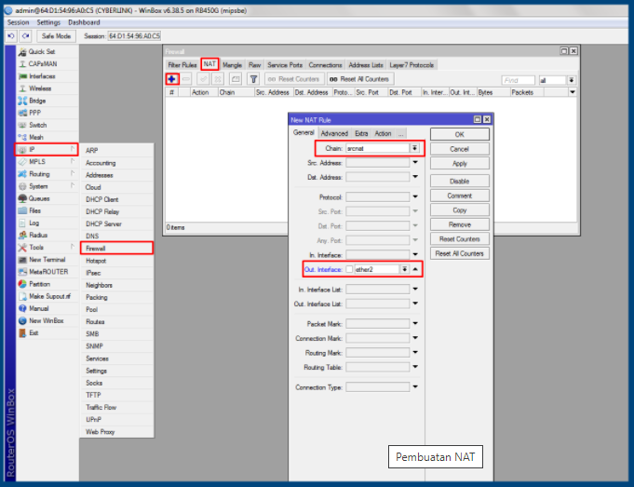Open Log in the sidebar
634x487 pixels.
tap(47, 223)
